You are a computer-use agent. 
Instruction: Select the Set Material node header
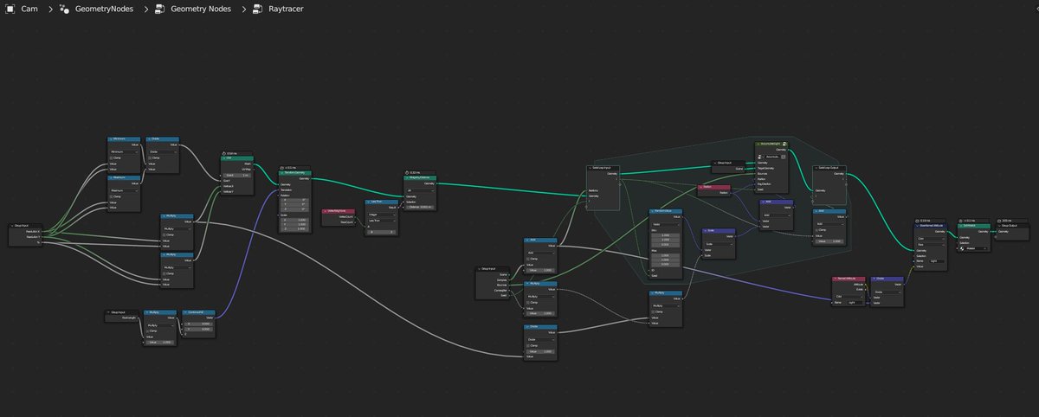coord(974,226)
